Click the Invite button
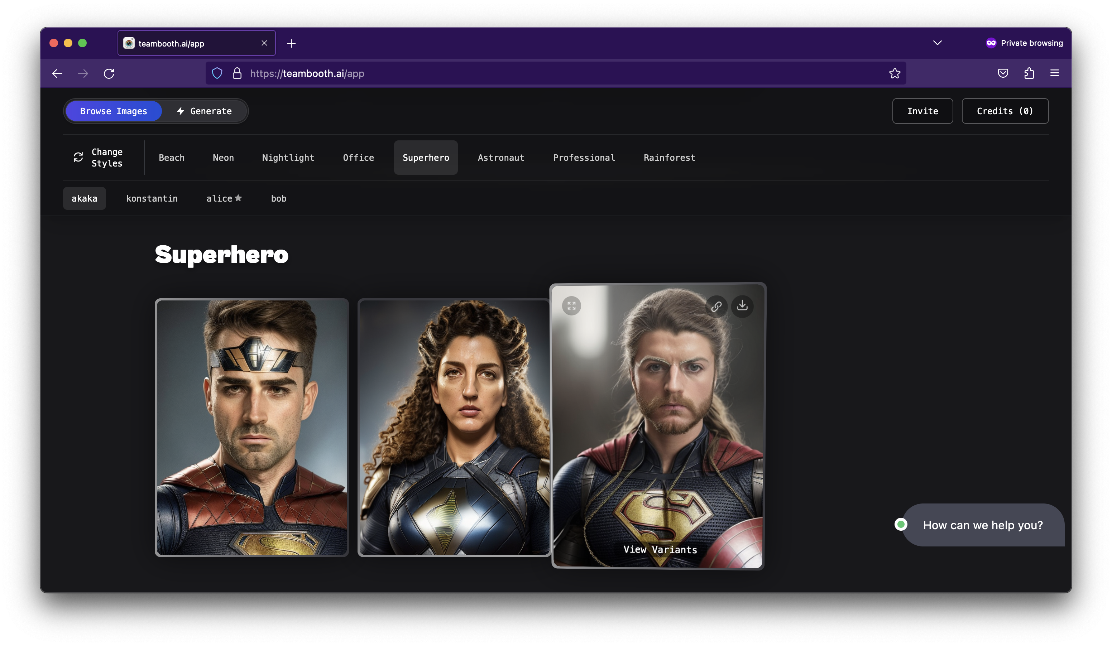Screen dimensions: 1112x646 coord(922,111)
